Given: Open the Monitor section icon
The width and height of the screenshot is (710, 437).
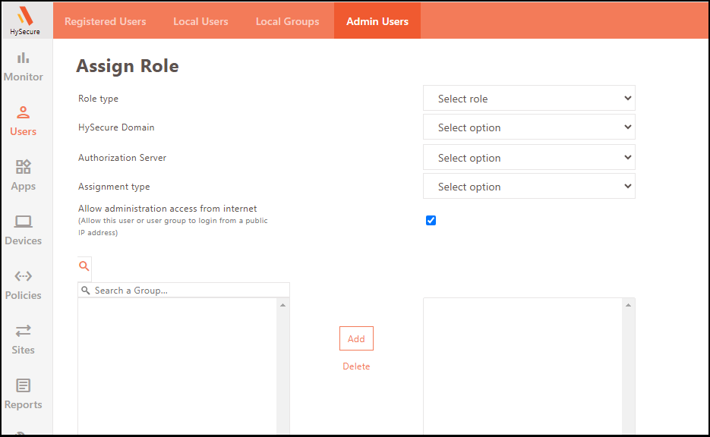Looking at the screenshot, I should [24, 58].
